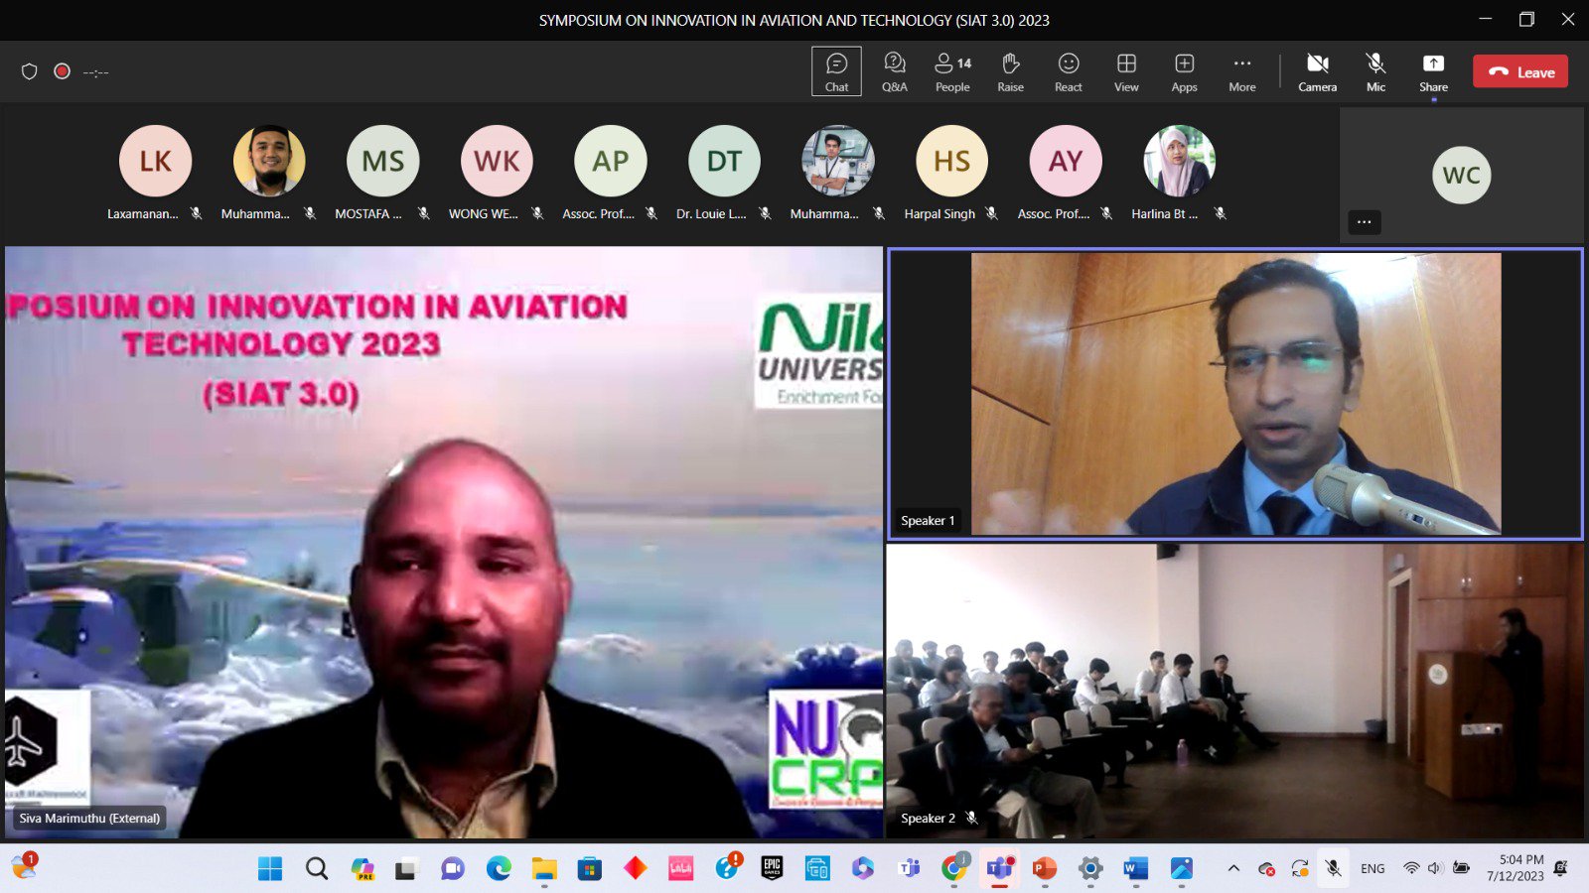Open the Chat panel
The width and height of the screenshot is (1589, 893).
pyautogui.click(x=836, y=71)
